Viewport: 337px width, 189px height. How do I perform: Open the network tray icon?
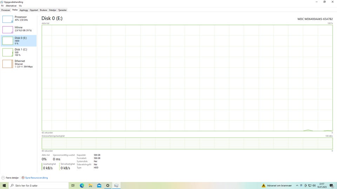coord(310,185)
